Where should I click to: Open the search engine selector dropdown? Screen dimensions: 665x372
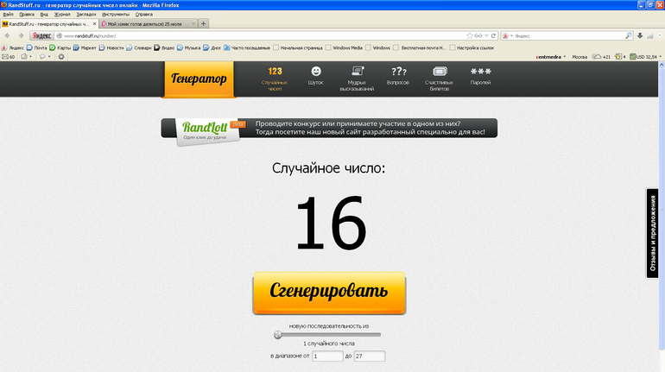point(507,36)
